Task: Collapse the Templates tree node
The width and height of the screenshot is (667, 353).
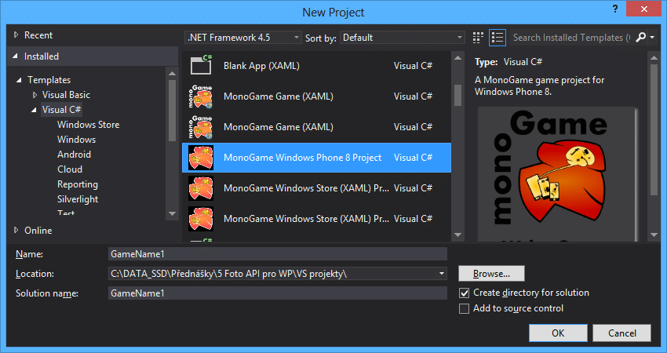Action: [x=19, y=80]
